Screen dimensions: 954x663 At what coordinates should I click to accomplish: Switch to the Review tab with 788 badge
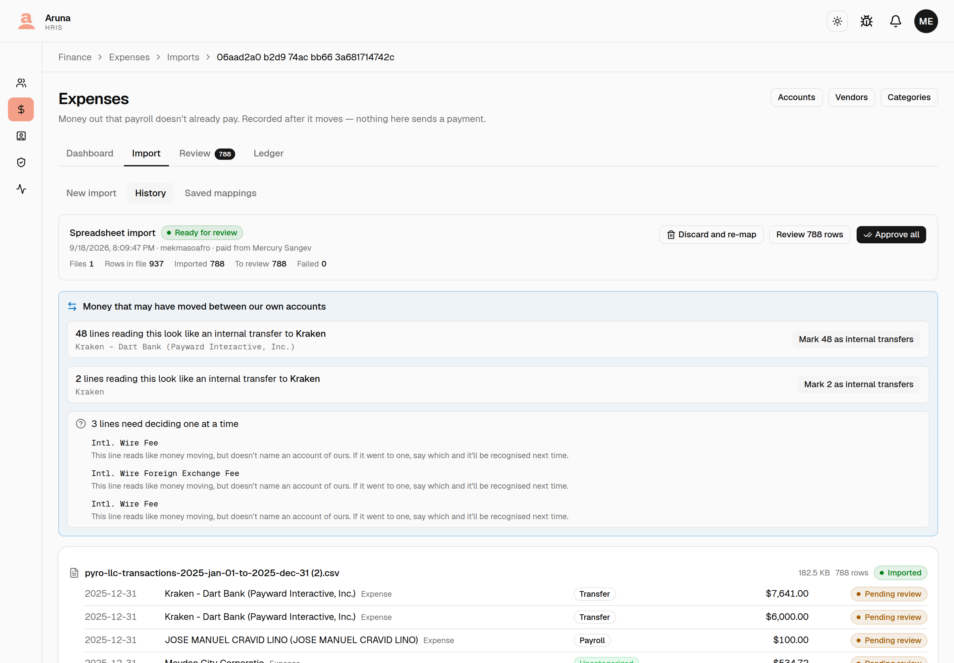pyautogui.click(x=207, y=154)
